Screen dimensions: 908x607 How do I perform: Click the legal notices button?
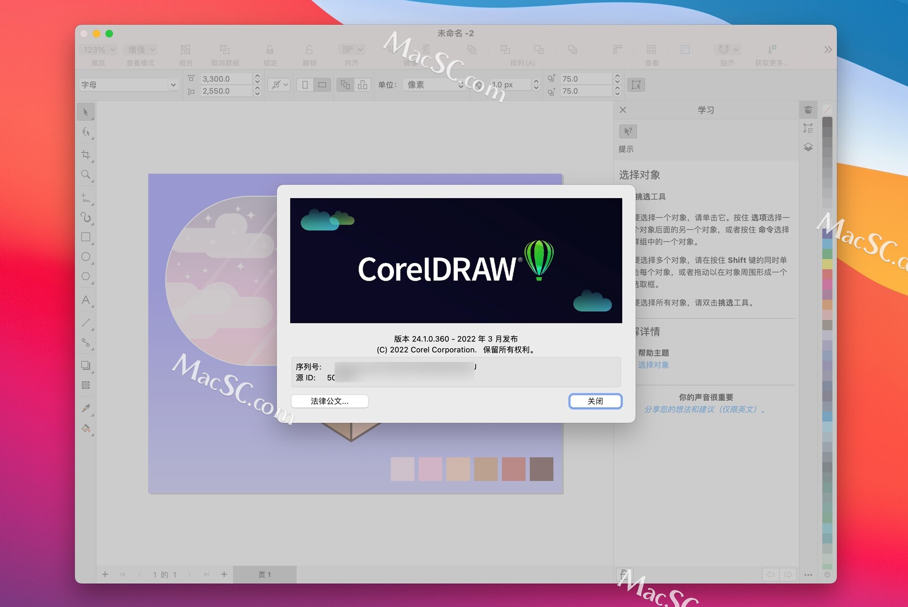(x=330, y=401)
